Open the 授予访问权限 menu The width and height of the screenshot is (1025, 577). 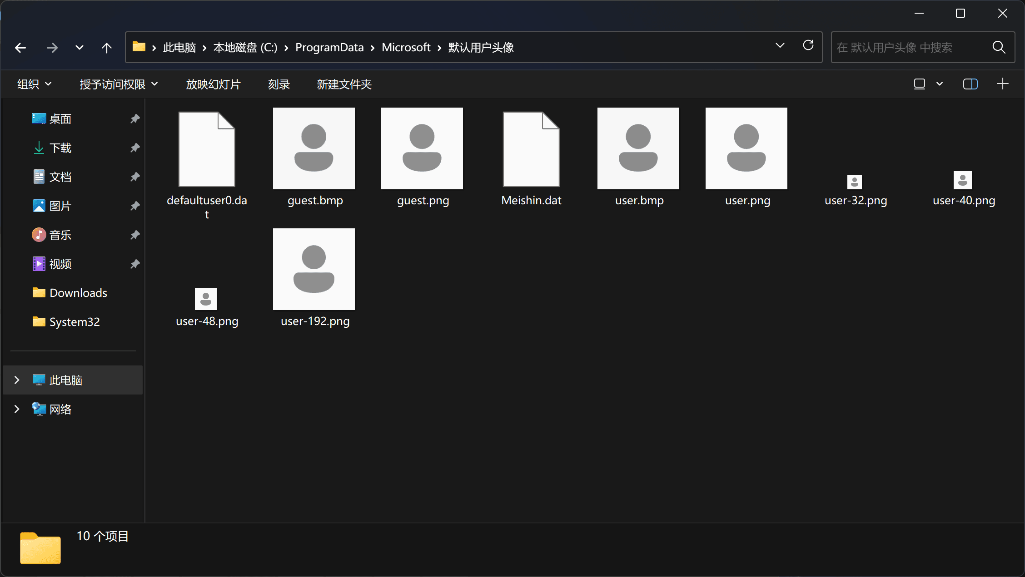tap(119, 84)
